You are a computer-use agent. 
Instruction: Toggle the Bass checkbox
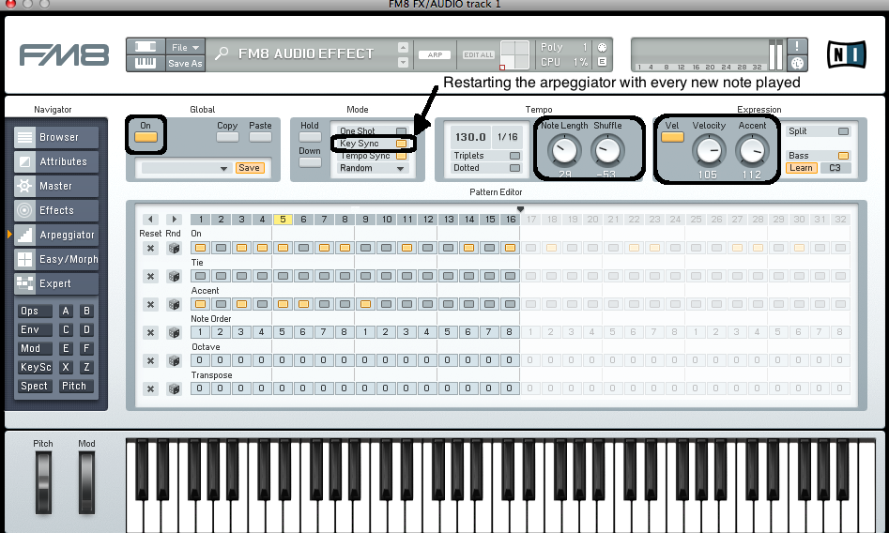pos(844,156)
